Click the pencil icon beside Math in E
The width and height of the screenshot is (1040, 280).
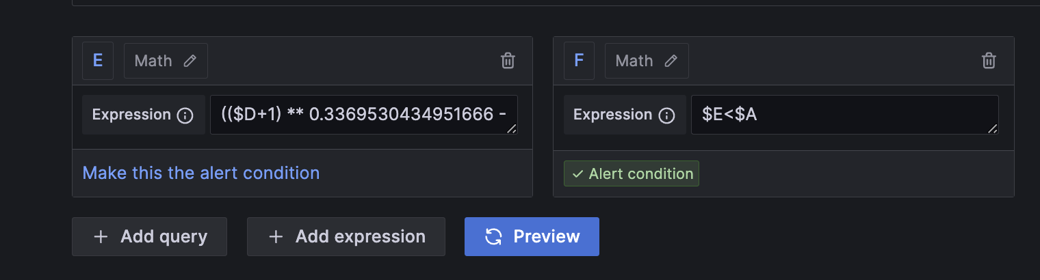(190, 61)
